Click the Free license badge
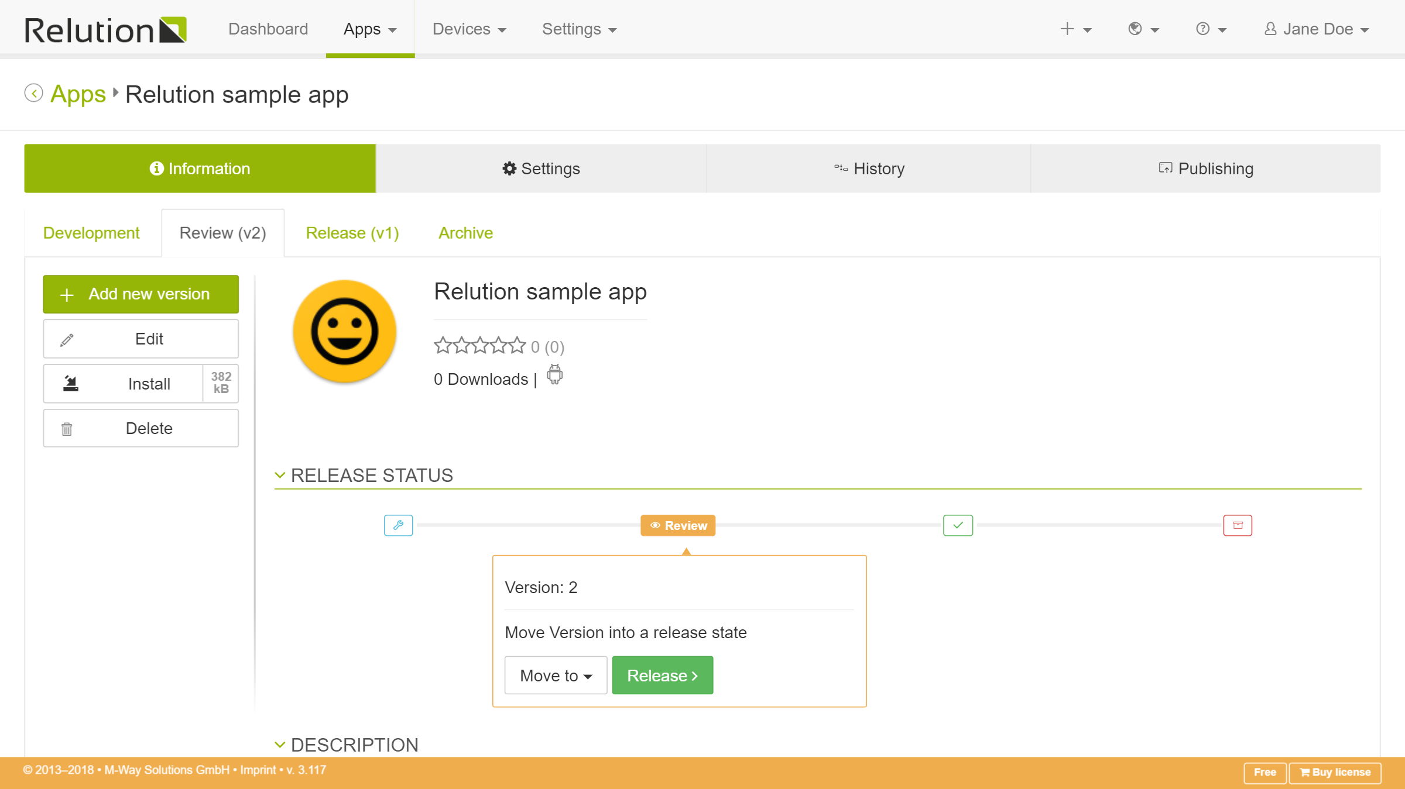Image resolution: width=1405 pixels, height=789 pixels. click(1264, 773)
